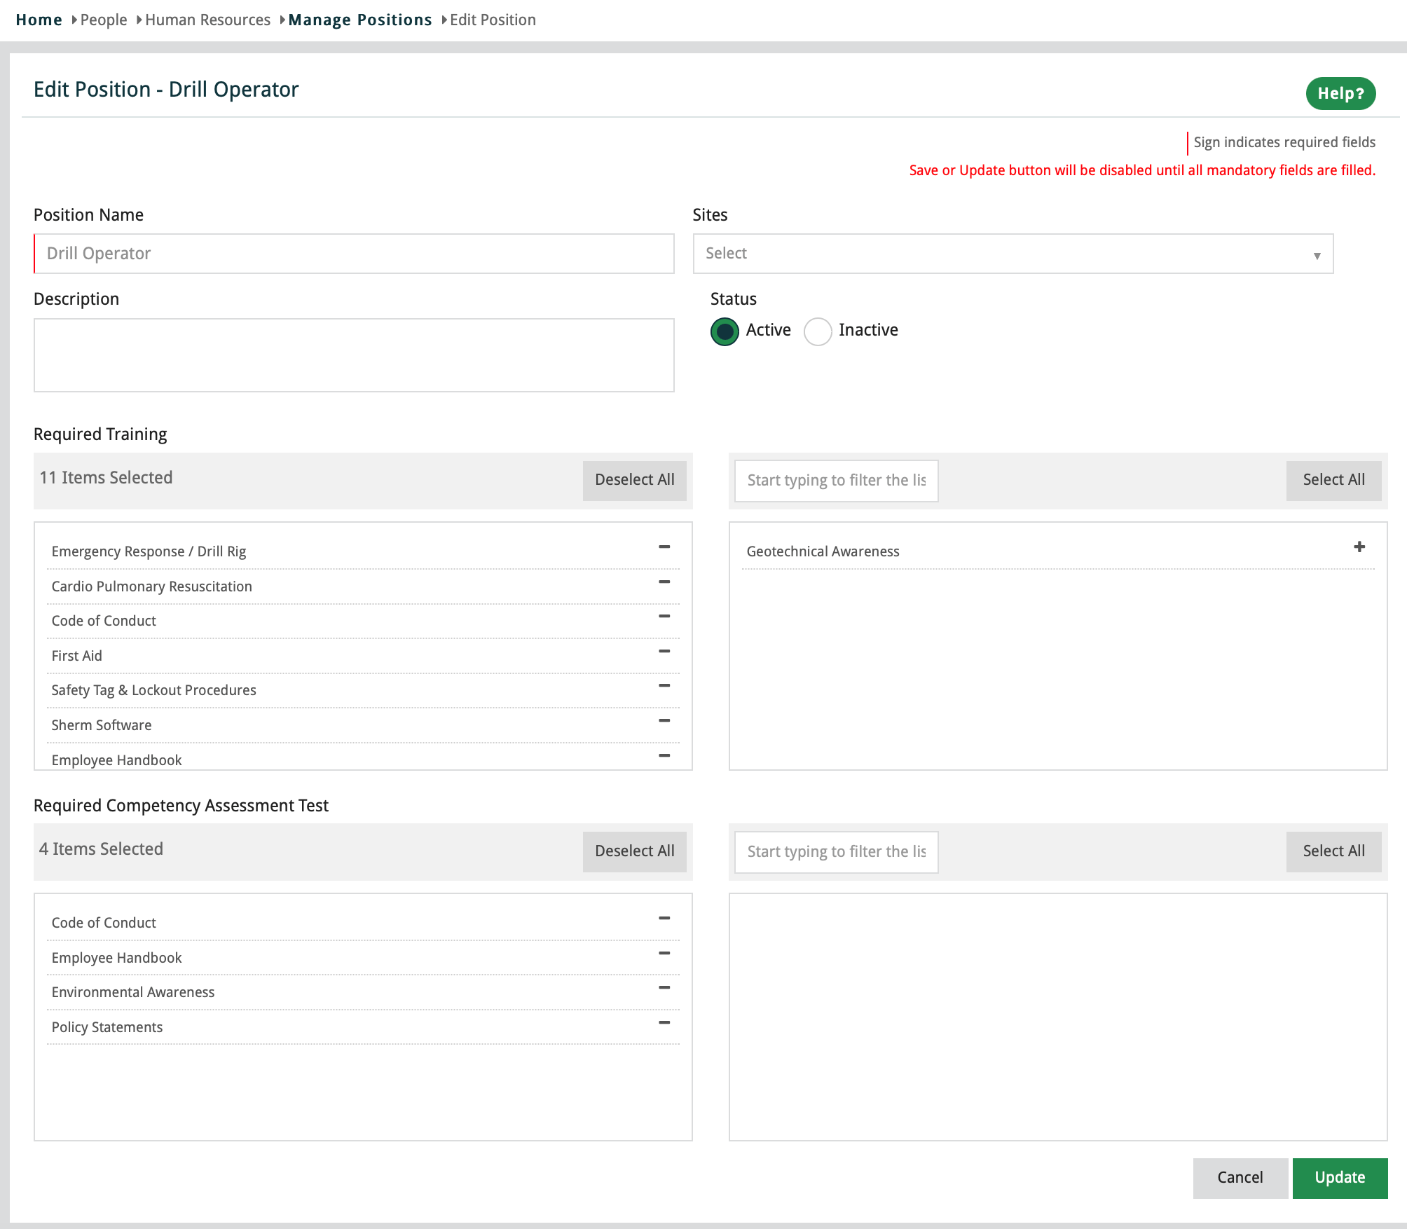Add Geotechnical Awareness with plus icon
The image size is (1407, 1229).
tap(1359, 547)
